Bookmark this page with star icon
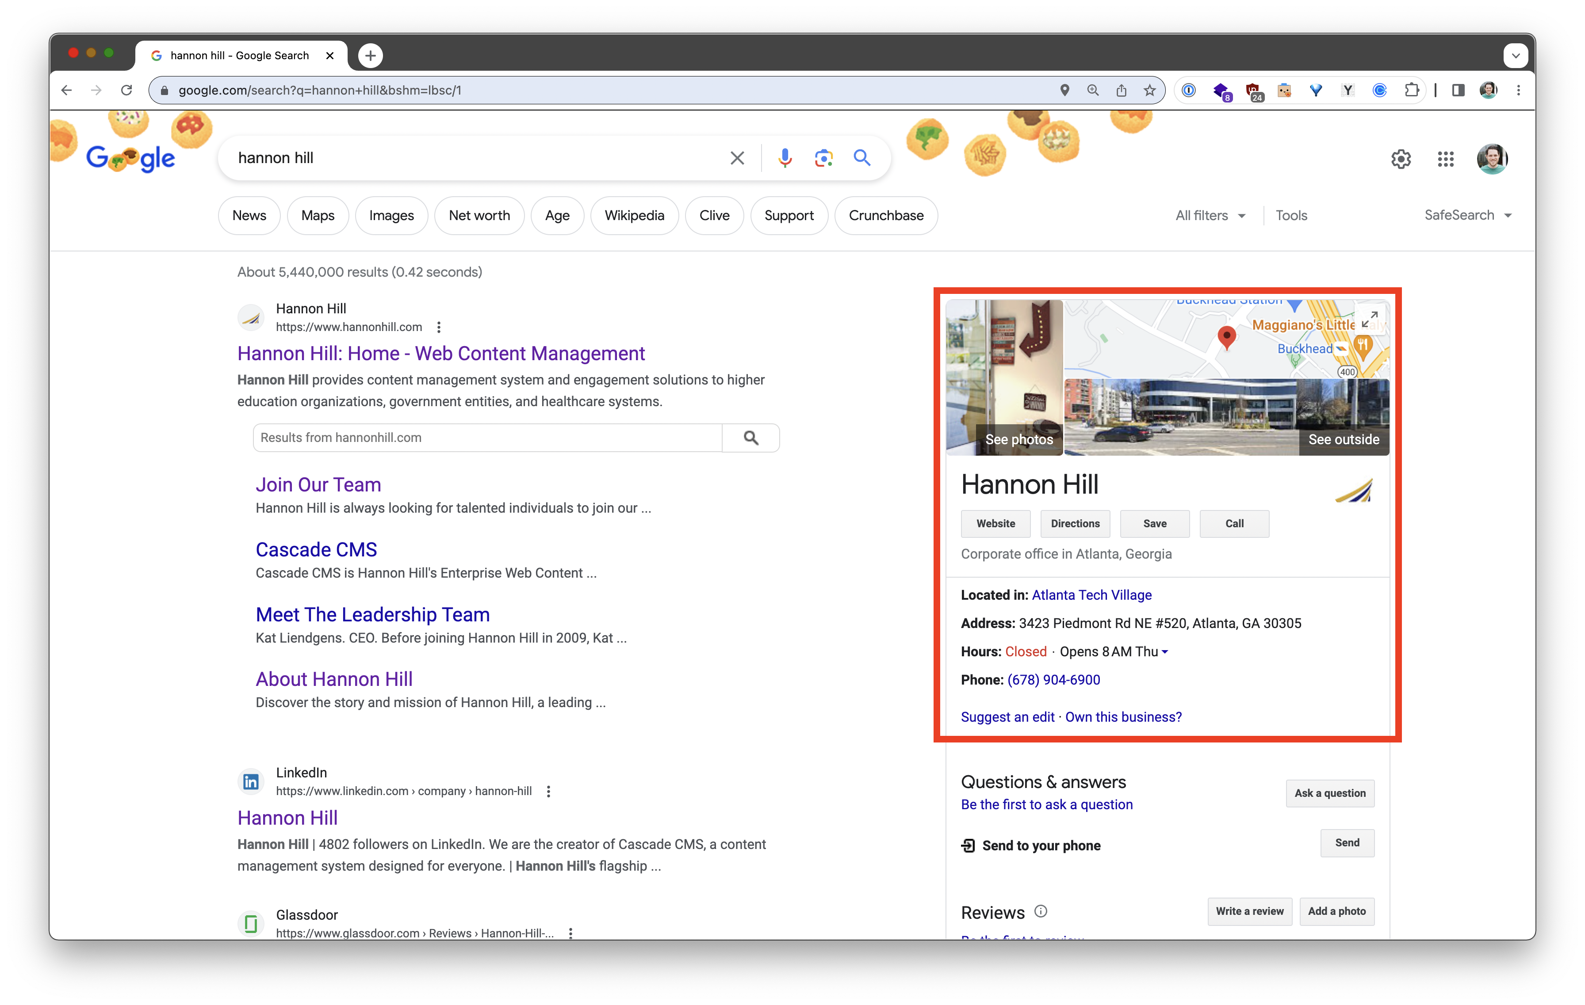Viewport: 1585px width, 1005px height. point(1149,90)
